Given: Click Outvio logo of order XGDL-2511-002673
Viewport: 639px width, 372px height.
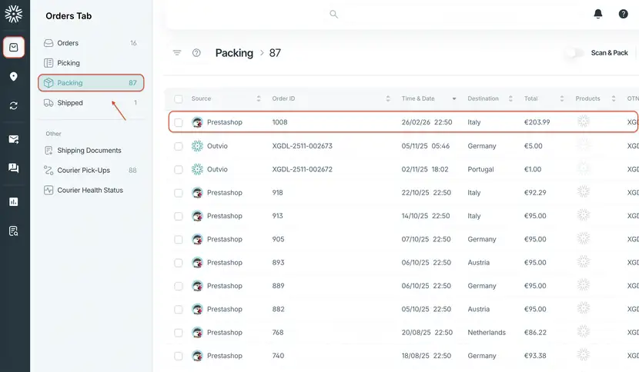Looking at the screenshot, I should coord(197,146).
